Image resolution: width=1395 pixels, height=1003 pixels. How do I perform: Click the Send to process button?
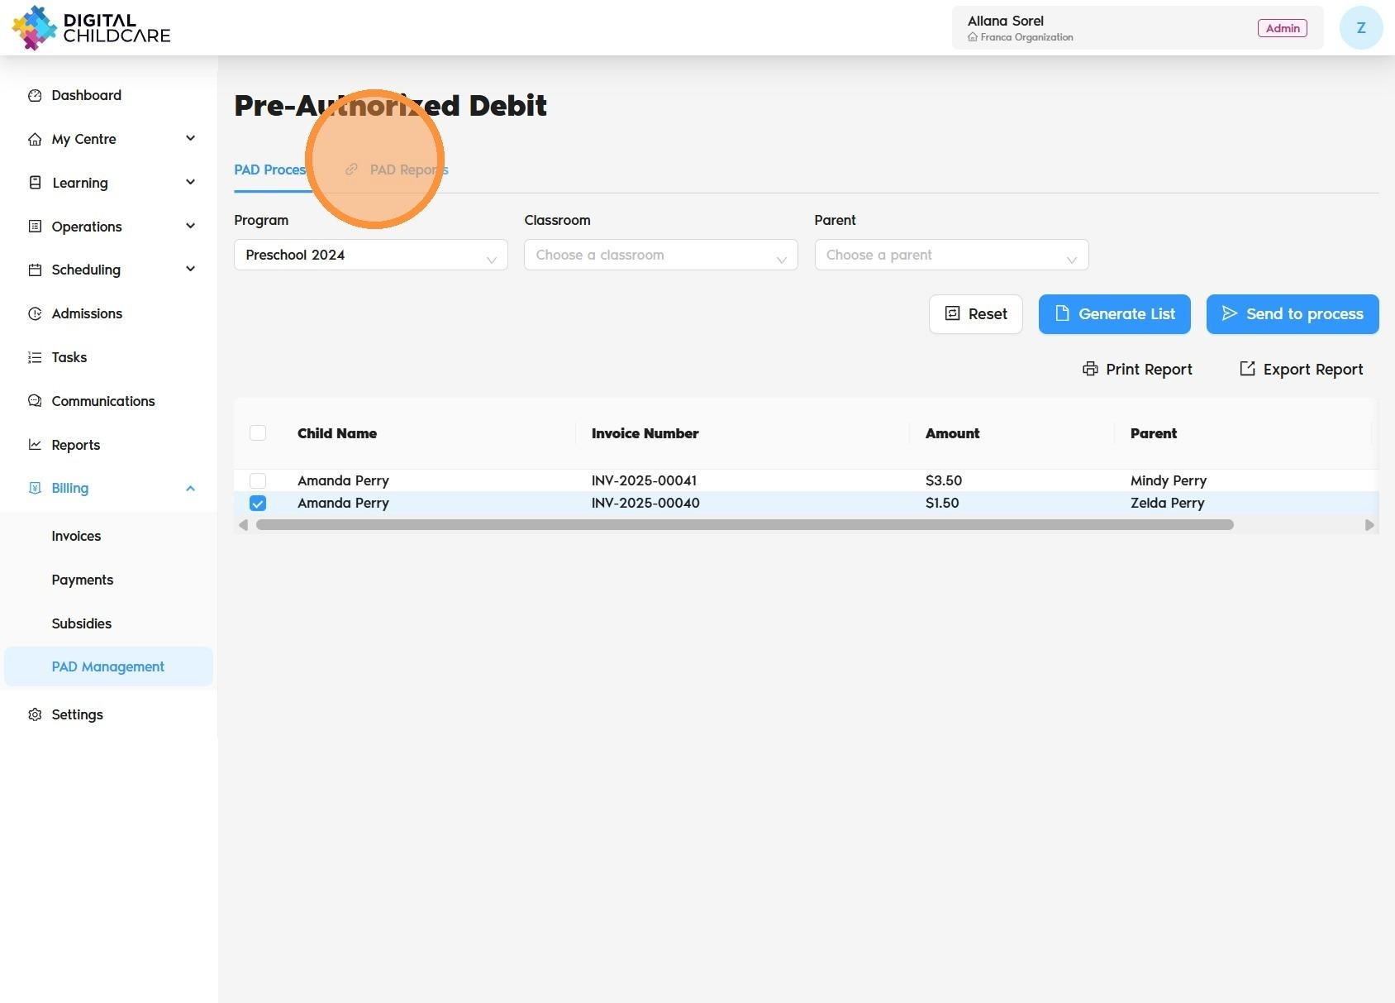click(x=1293, y=314)
